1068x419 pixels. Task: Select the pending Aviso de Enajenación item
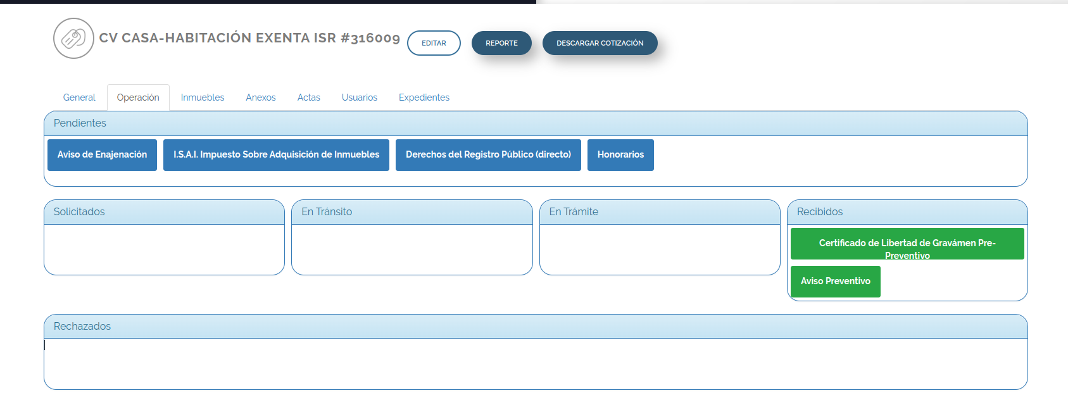(102, 155)
